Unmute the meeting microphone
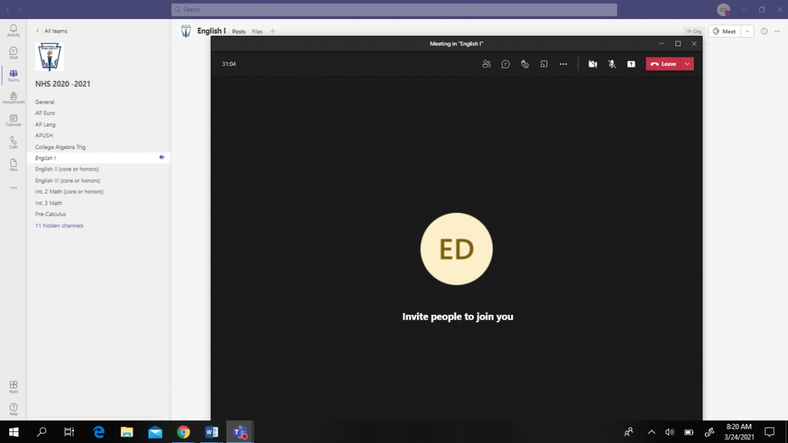 point(612,64)
